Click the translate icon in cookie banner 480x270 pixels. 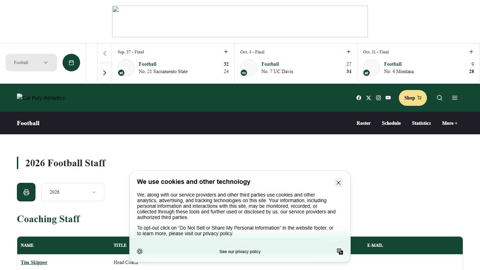(340, 251)
